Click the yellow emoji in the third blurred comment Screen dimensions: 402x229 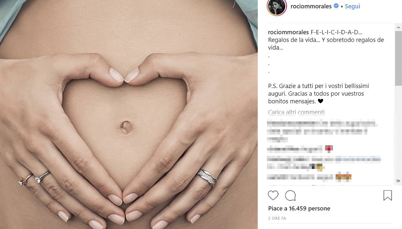click(319, 167)
